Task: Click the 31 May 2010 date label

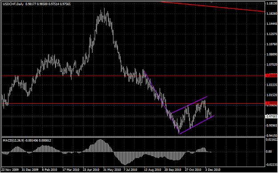Action: (112, 169)
